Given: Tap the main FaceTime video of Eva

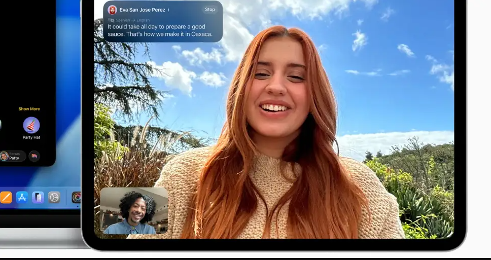Looking at the screenshot, I should tap(274, 125).
